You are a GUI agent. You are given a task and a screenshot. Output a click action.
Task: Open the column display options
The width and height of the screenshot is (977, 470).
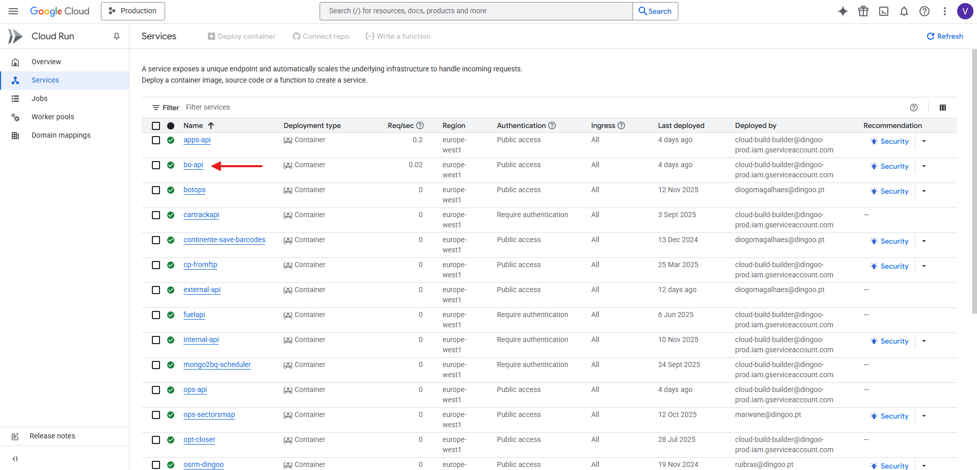coord(942,108)
